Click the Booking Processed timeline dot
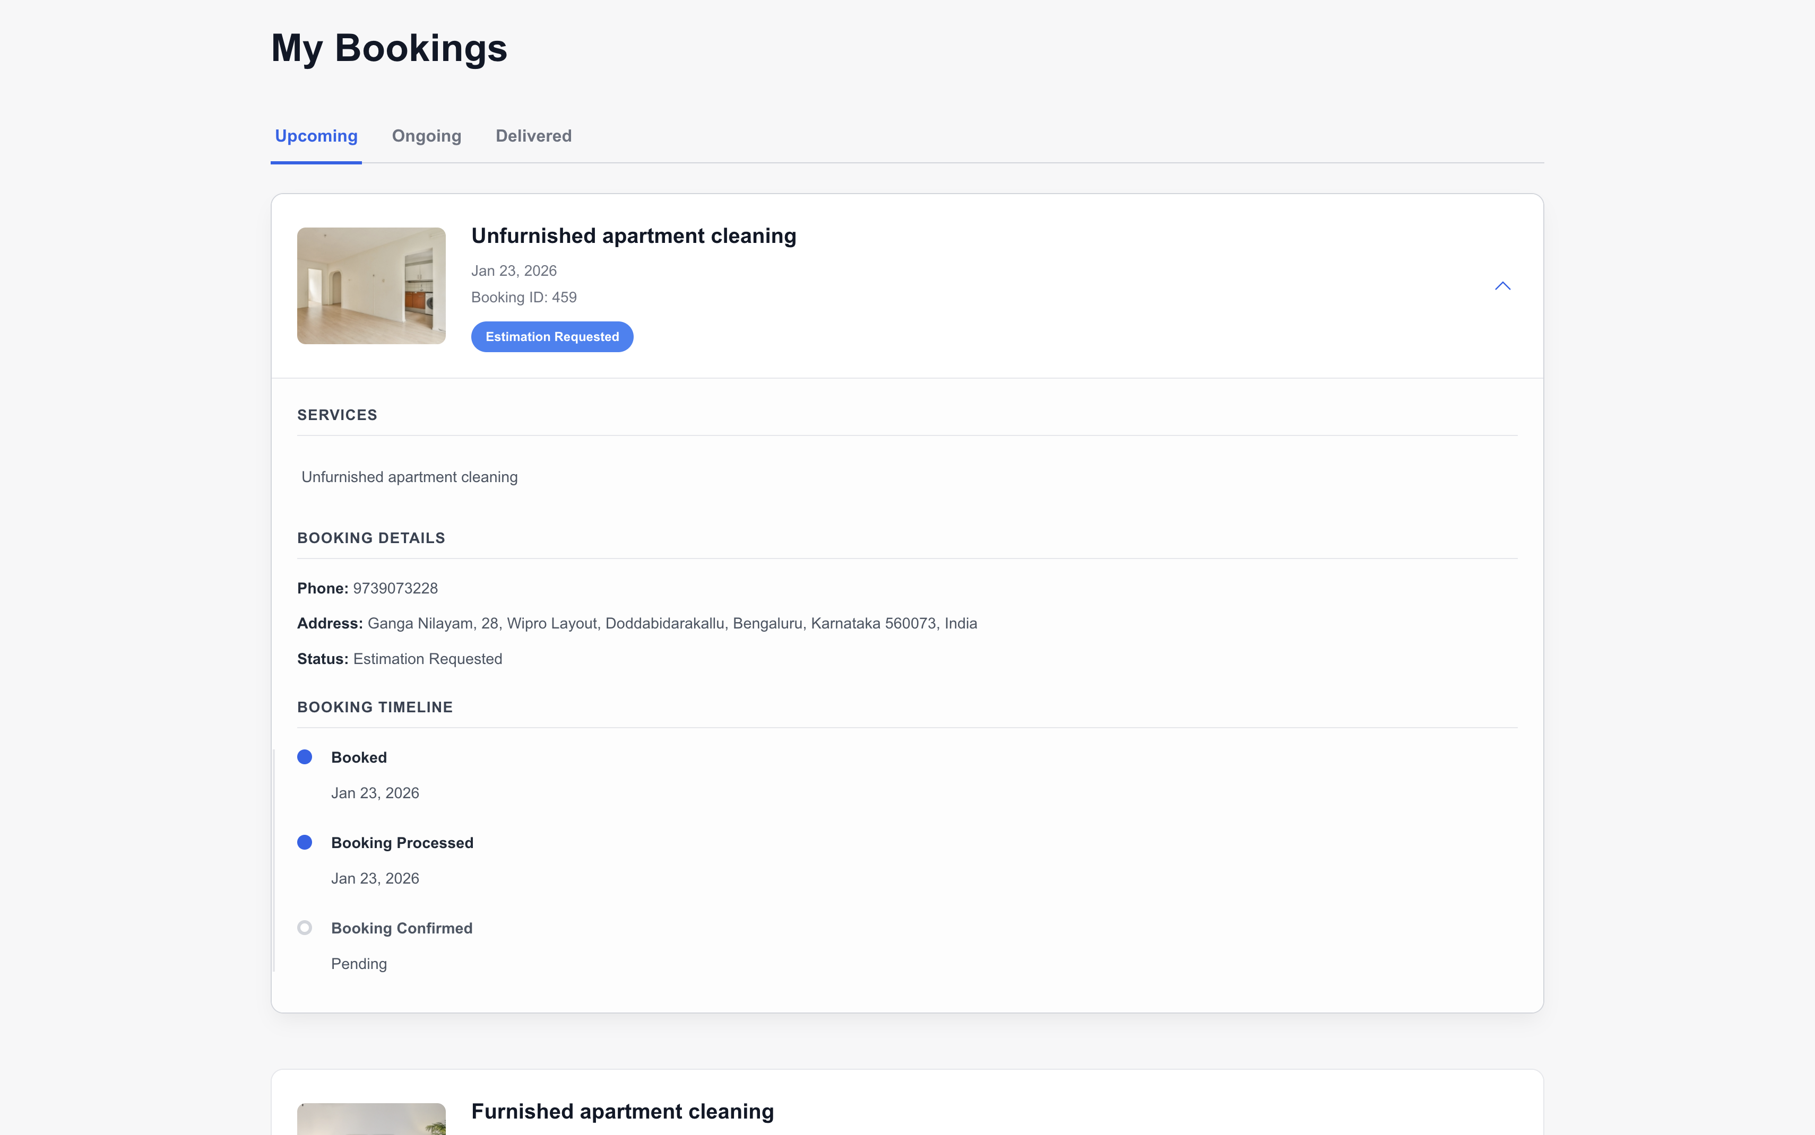This screenshot has height=1135, width=1815. [304, 842]
